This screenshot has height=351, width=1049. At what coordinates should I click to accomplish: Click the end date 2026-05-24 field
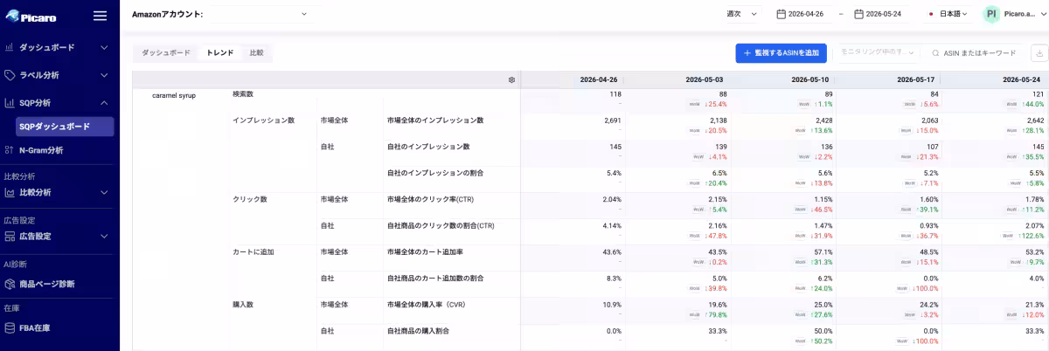pyautogui.click(x=881, y=14)
